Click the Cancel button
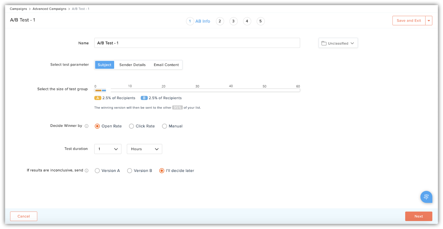The height and width of the screenshot is (229, 443). 24,216
